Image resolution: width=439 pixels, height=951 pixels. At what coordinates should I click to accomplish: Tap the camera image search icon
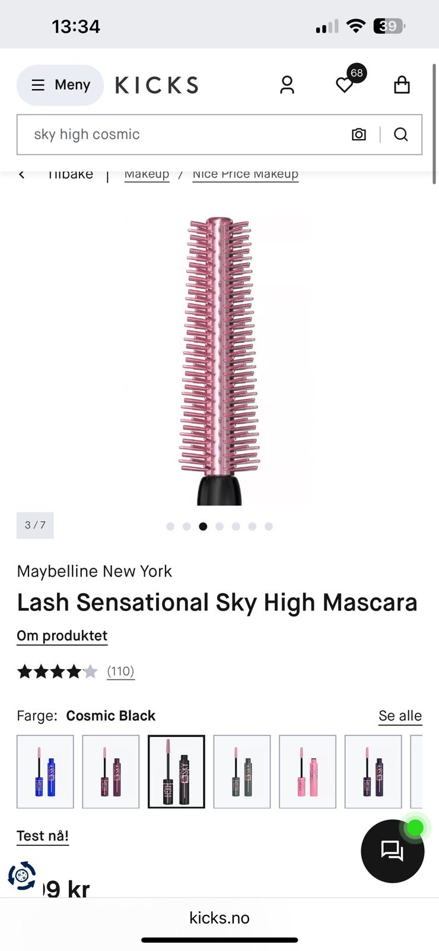pos(359,134)
